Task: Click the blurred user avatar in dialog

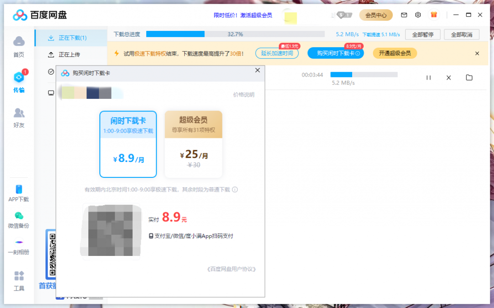Action: tap(91, 92)
